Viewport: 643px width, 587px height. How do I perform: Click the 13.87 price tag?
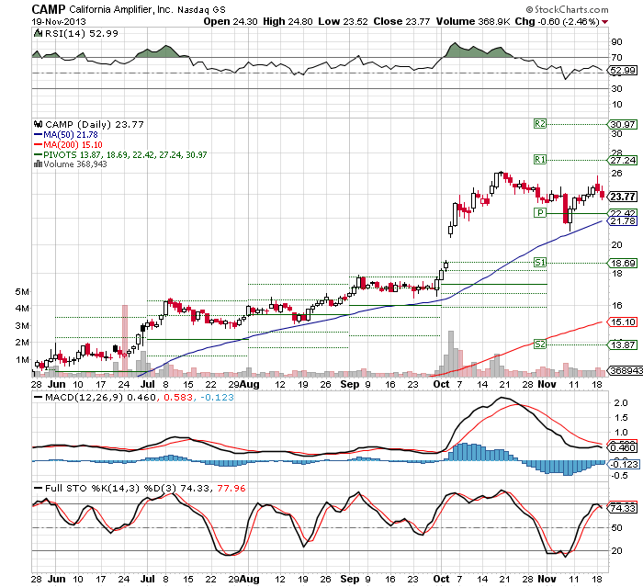[623, 344]
